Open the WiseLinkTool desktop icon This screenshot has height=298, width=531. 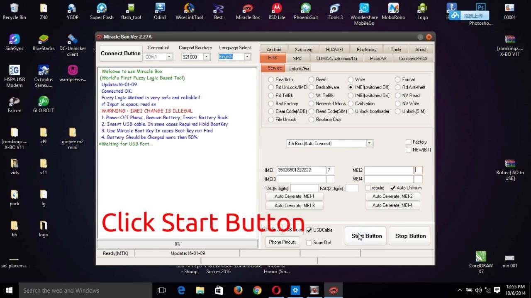click(189, 11)
